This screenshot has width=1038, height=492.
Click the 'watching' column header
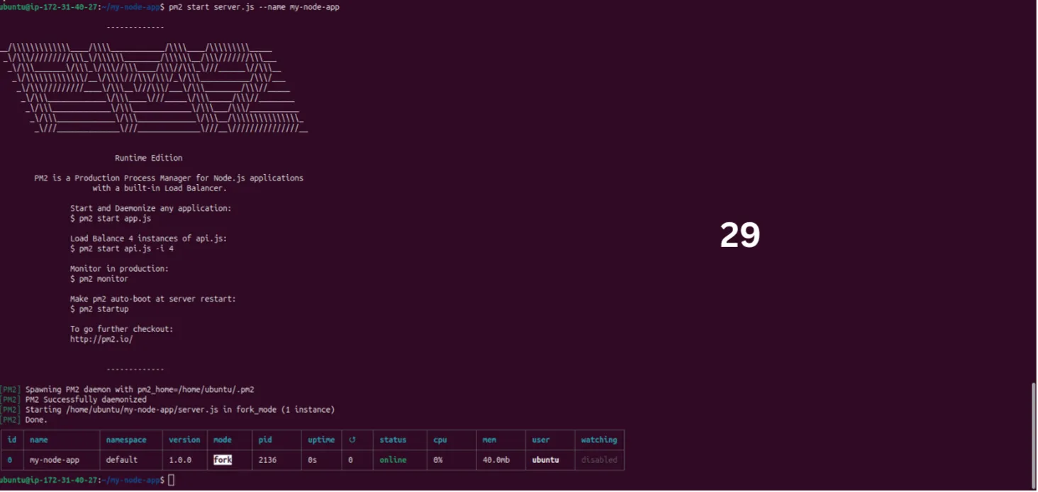point(599,440)
